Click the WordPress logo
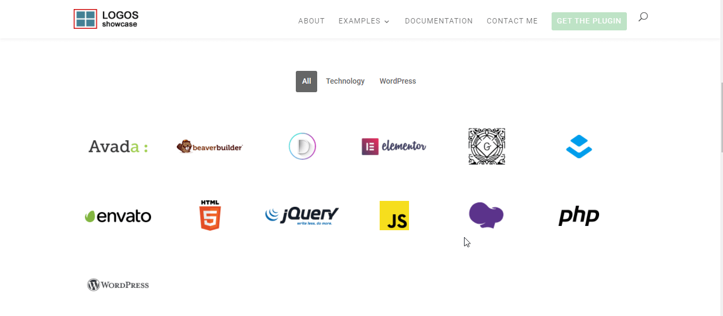723x316 pixels. 117,284
